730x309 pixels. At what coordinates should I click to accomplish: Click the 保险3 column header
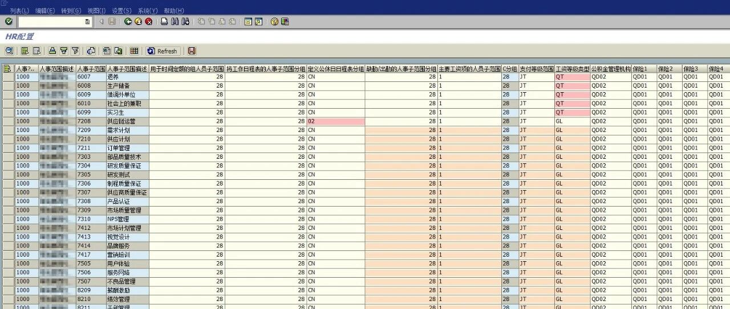[695, 68]
